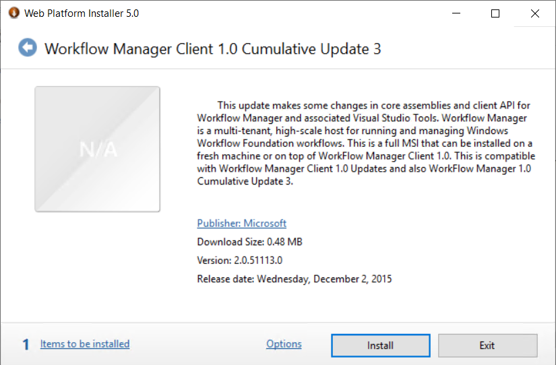Screen dimensions: 556x365
Task: Open the Items to be installed link
Action: [x=85, y=344]
